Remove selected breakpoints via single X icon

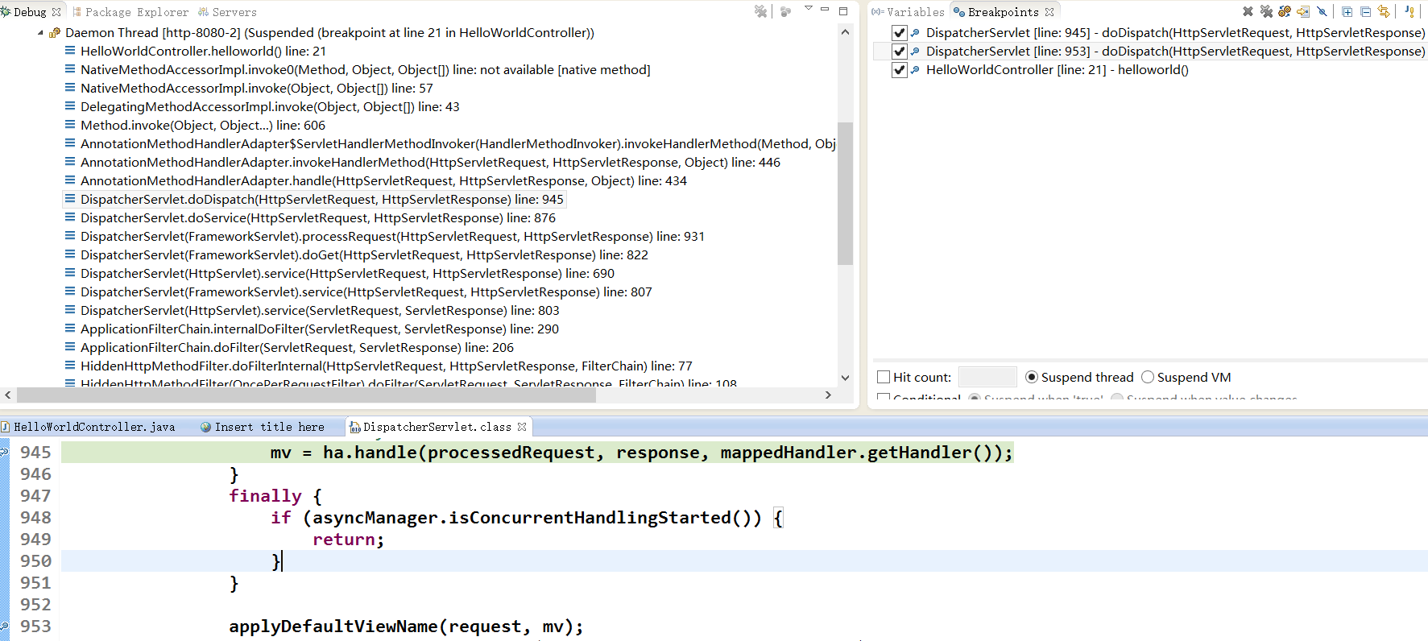pyautogui.click(x=1248, y=11)
